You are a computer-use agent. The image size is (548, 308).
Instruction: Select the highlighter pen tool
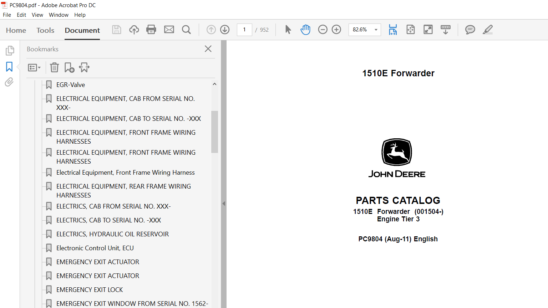click(x=488, y=30)
